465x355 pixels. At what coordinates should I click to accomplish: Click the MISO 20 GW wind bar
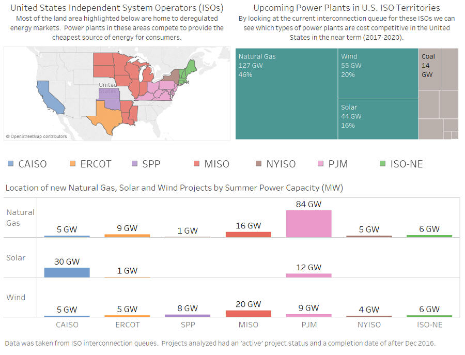248,313
